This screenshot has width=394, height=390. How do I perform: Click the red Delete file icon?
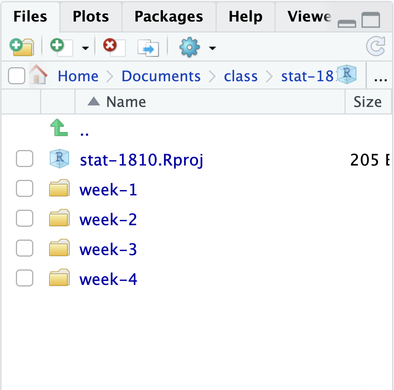(114, 47)
